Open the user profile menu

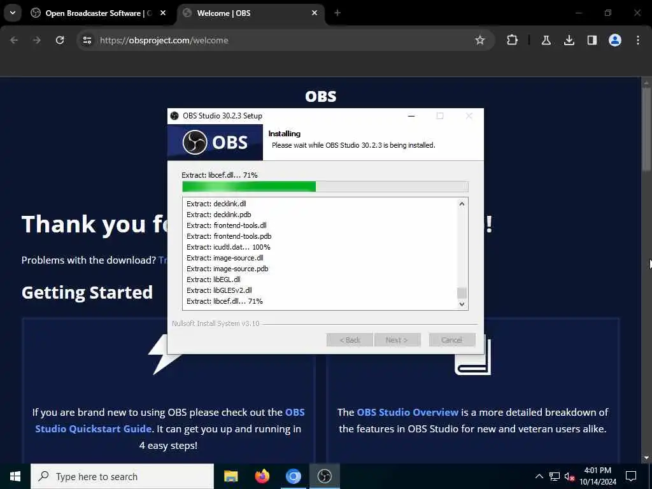point(614,40)
